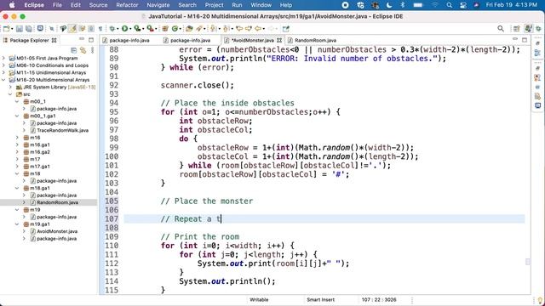Switch to the Java perspective icon

click(x=528, y=28)
